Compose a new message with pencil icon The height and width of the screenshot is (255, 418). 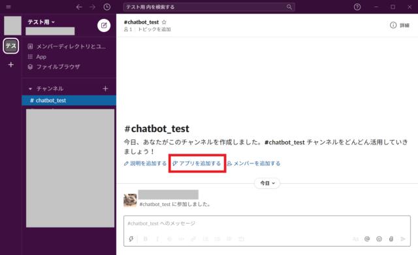[104, 25]
